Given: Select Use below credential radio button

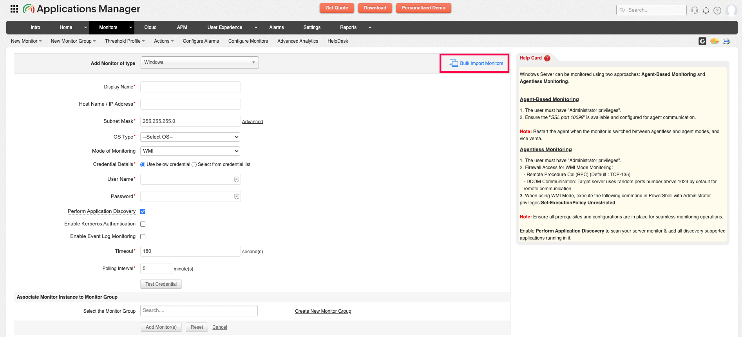Looking at the screenshot, I should click(x=143, y=165).
